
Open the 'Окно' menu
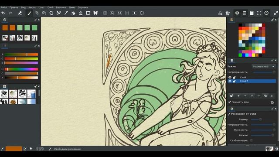72,7
